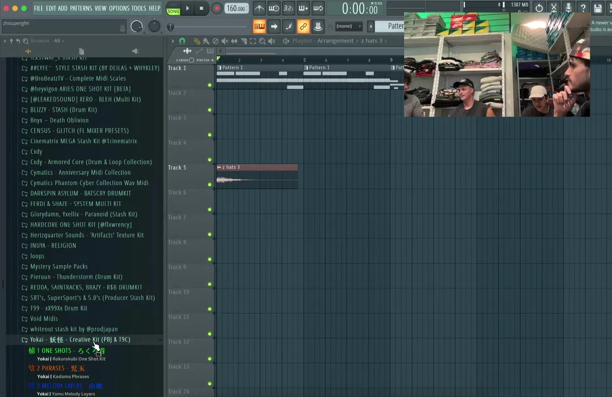Screen dimensions: 612x397
Task: Toggle the metronome icon
Action: click(x=259, y=8)
